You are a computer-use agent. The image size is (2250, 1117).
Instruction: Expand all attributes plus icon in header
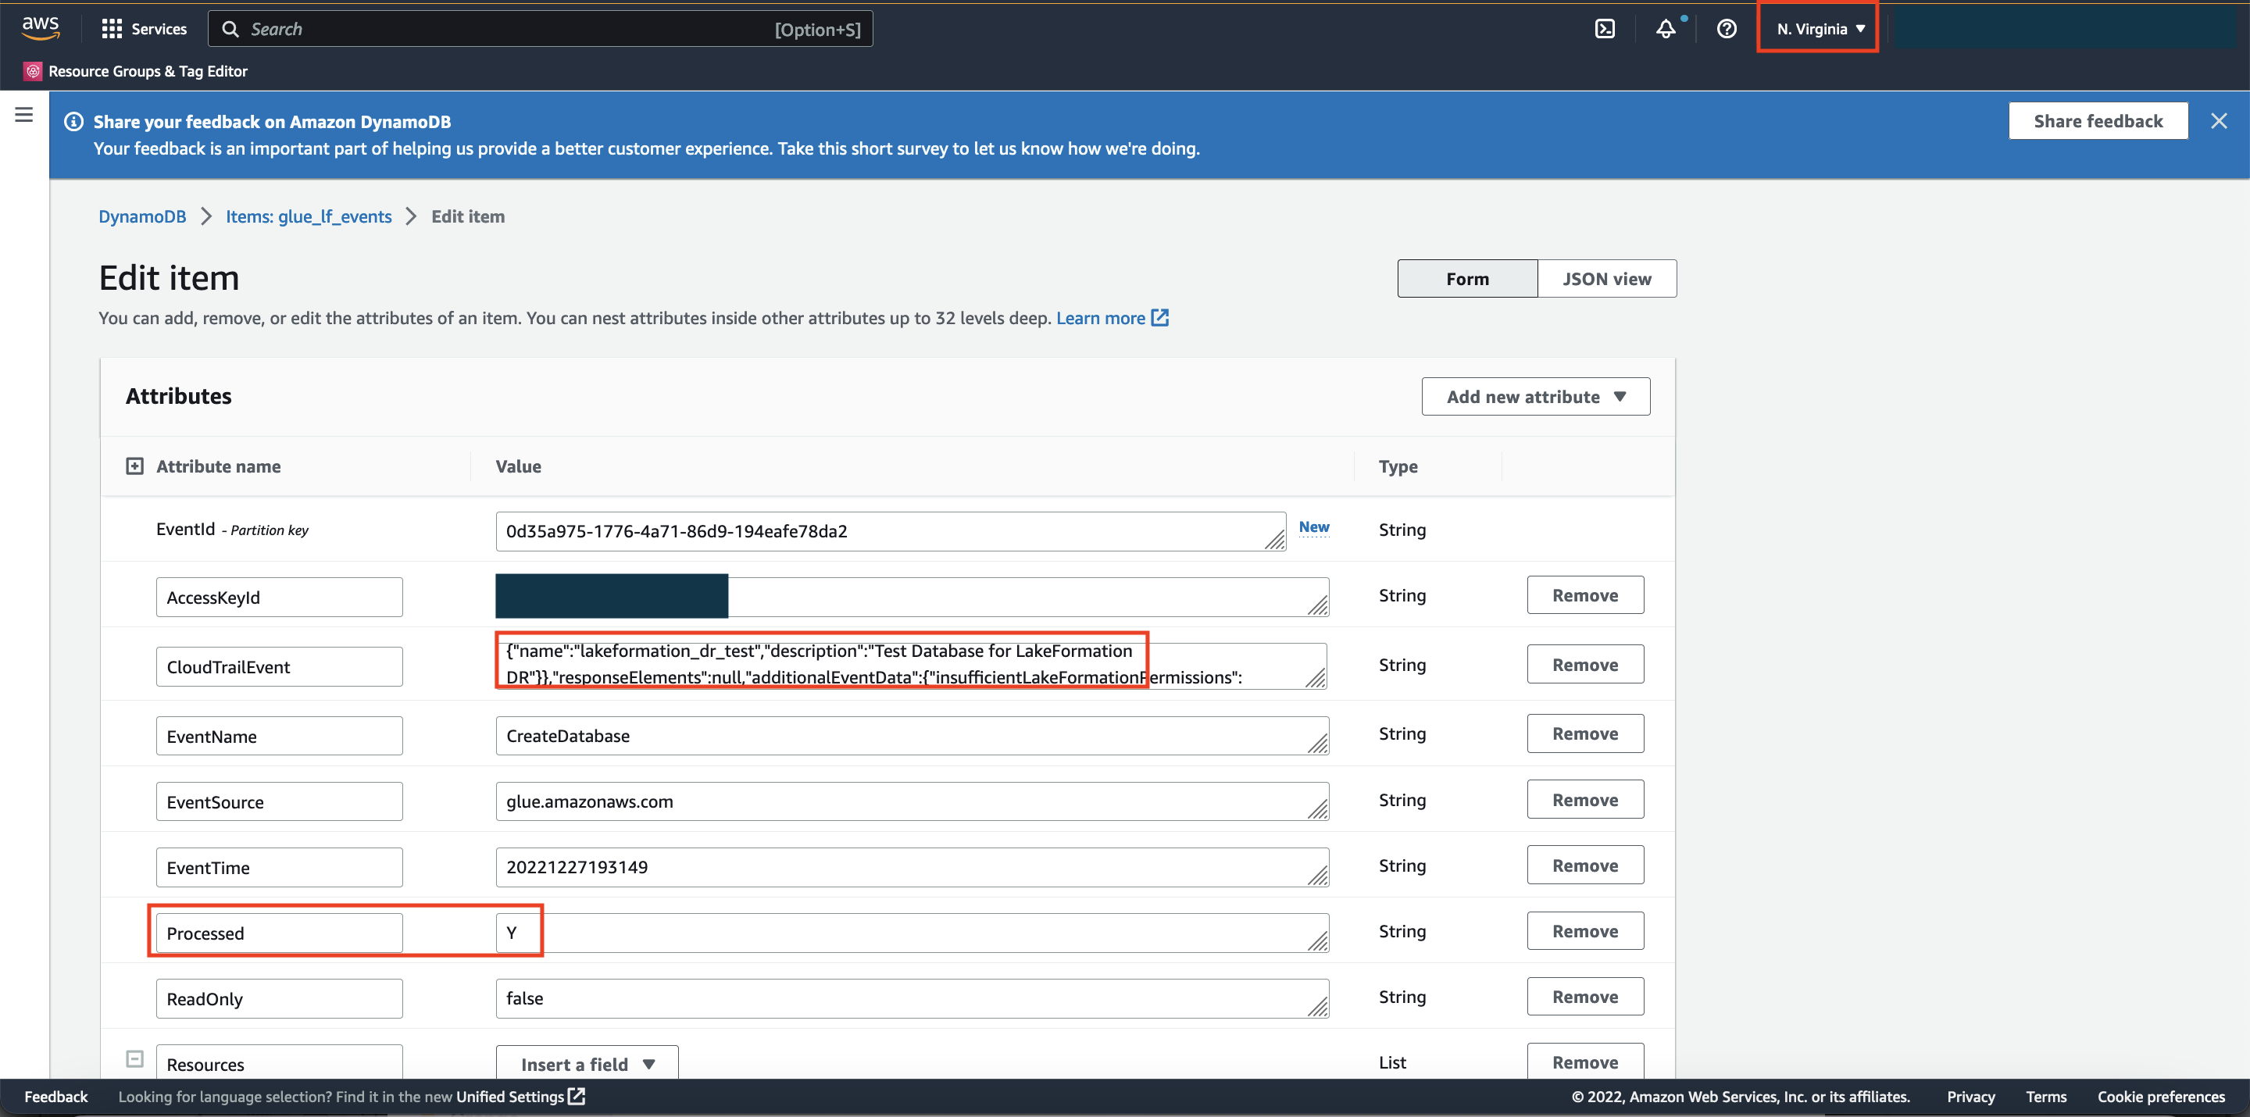[134, 466]
